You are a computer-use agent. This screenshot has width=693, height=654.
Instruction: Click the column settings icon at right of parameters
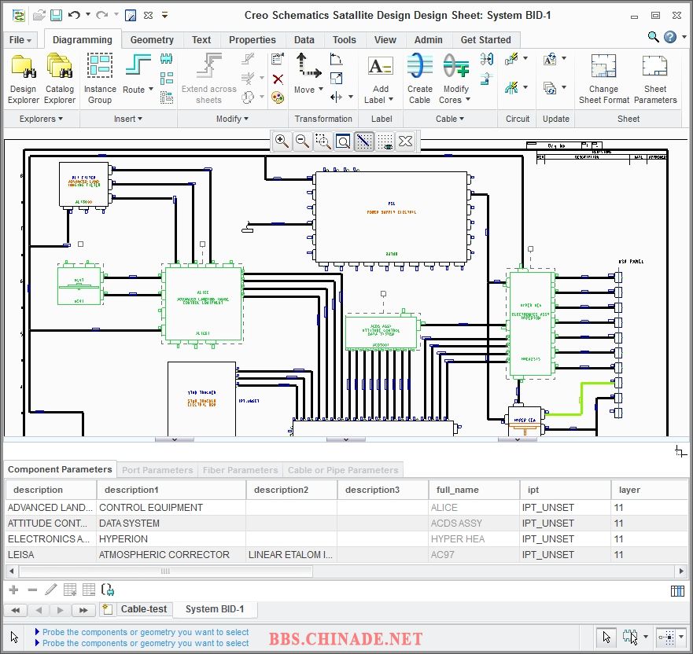point(677,591)
